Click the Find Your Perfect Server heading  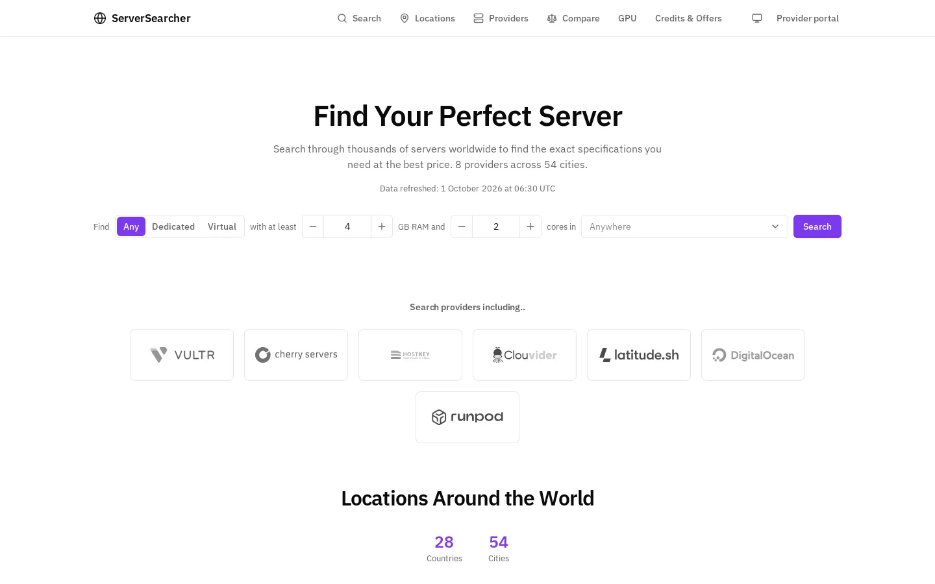467,116
